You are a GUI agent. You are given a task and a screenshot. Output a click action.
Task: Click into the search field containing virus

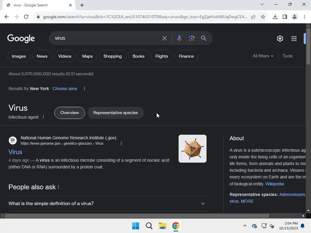click(107, 38)
